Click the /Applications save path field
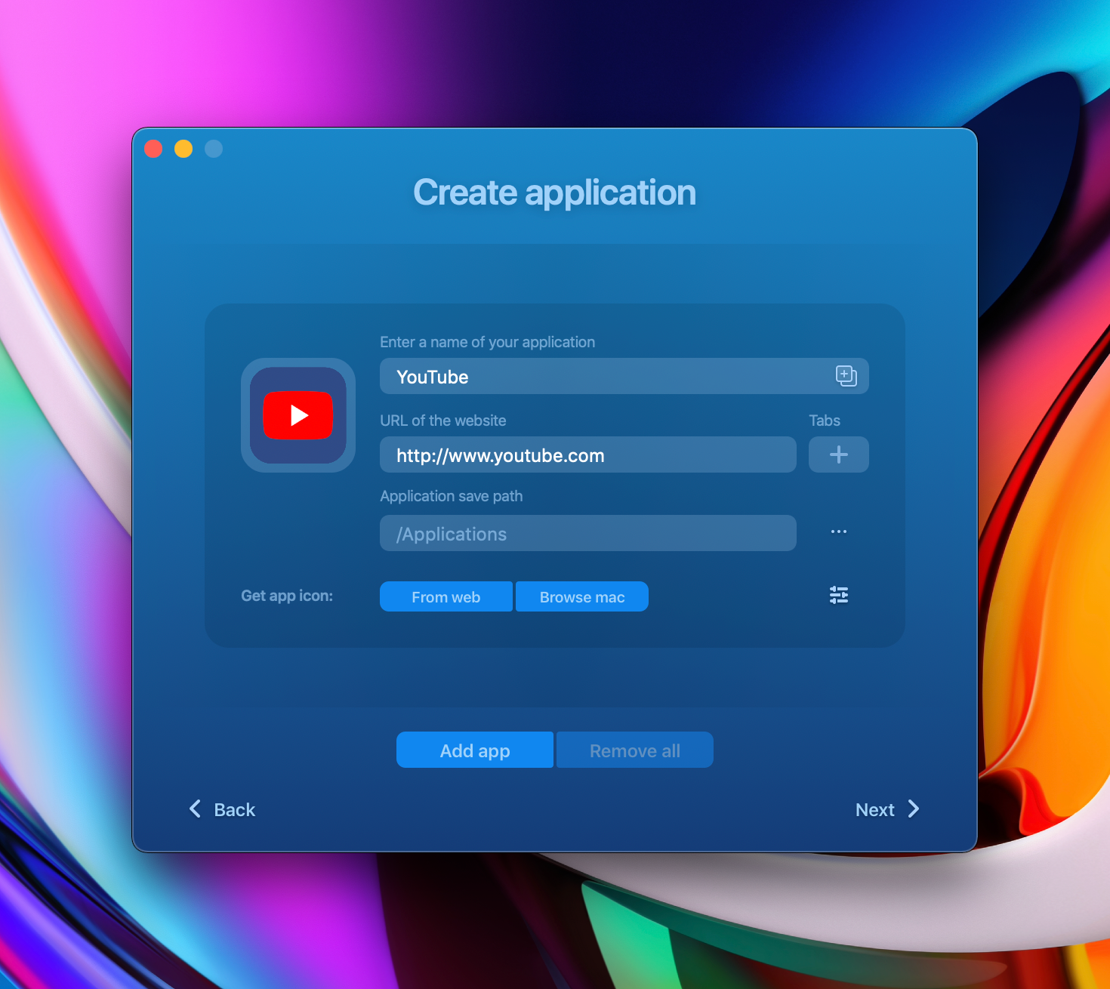The image size is (1110, 989). click(x=588, y=533)
